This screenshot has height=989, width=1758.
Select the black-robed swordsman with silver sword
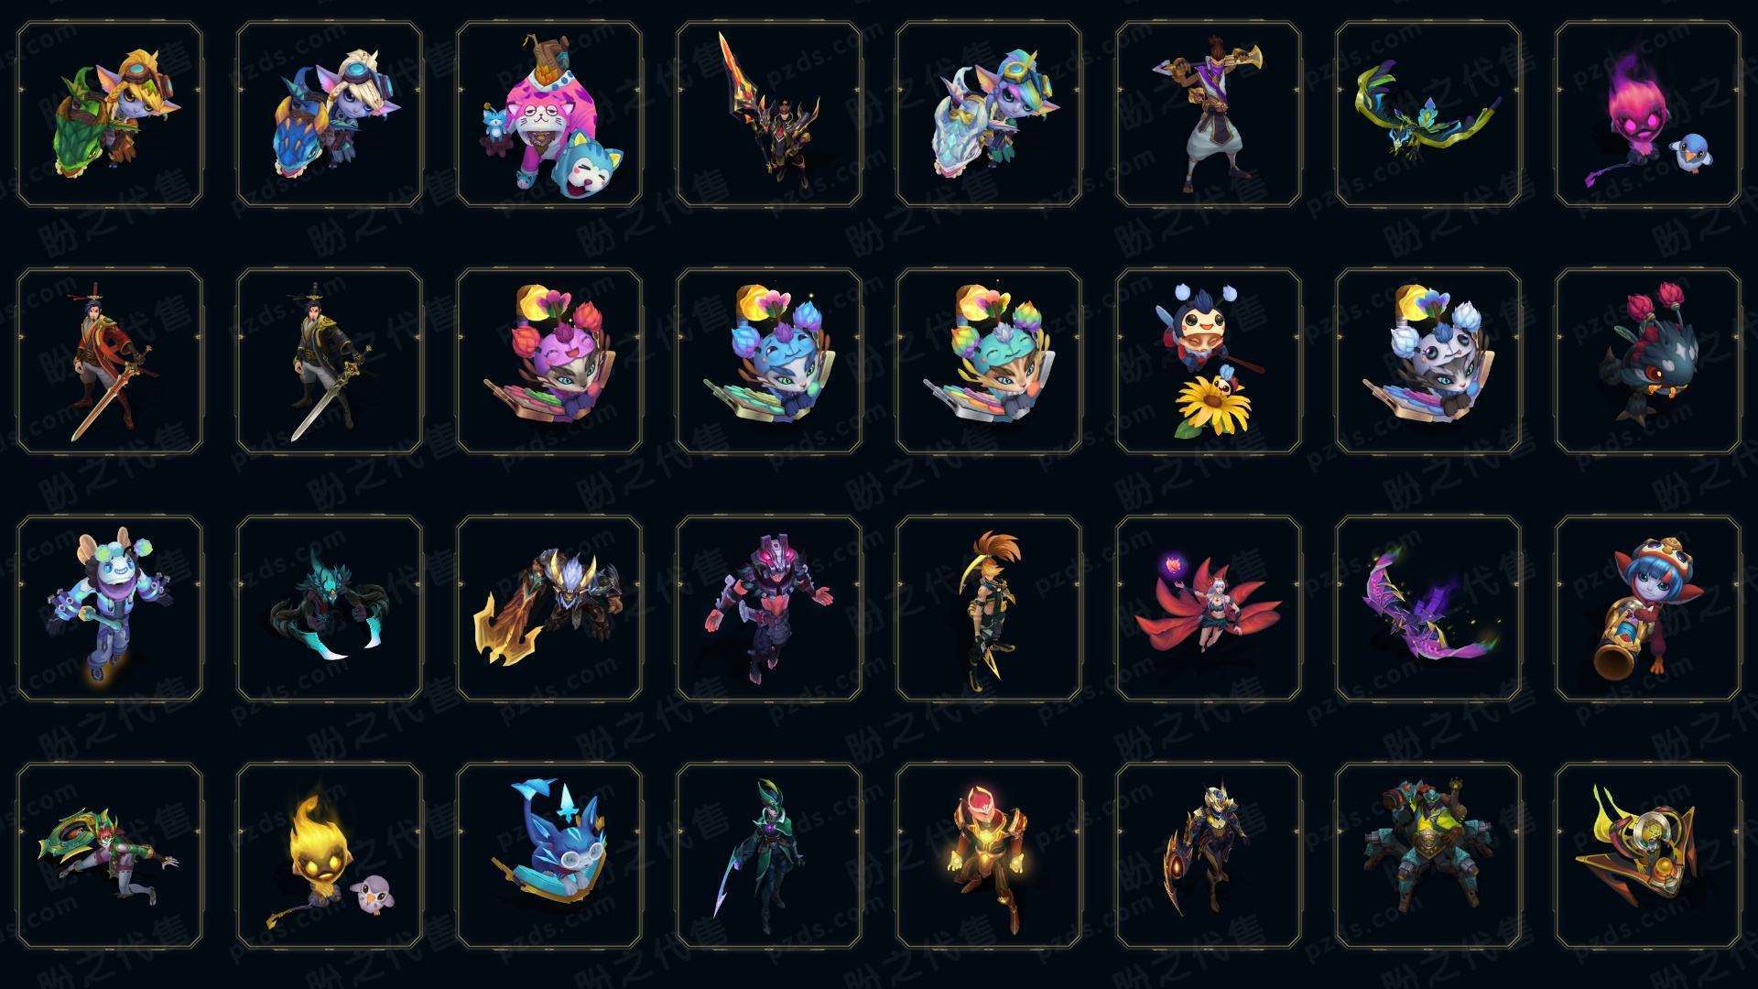pos(330,361)
